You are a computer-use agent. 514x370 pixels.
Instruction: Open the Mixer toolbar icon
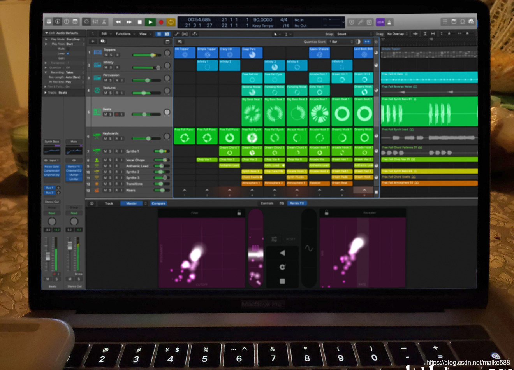95,22
